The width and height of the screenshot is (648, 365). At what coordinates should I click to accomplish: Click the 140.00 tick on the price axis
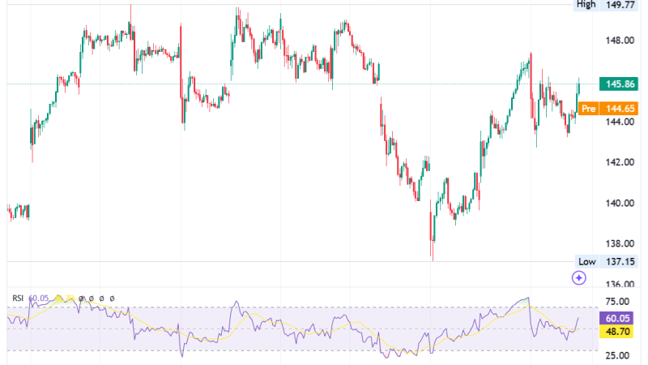(620, 204)
